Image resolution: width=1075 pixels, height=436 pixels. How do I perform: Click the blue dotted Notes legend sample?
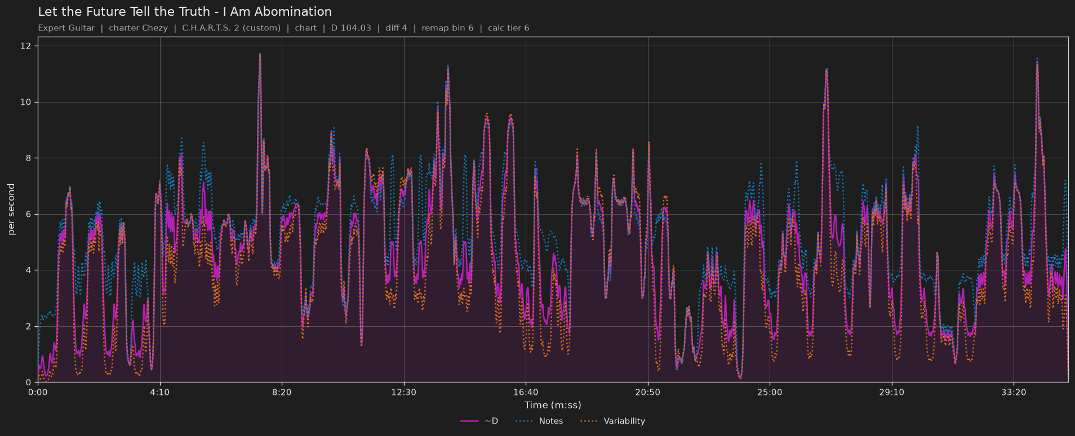(x=525, y=421)
